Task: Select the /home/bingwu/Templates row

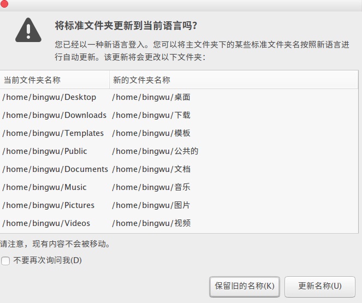Action: [53, 133]
